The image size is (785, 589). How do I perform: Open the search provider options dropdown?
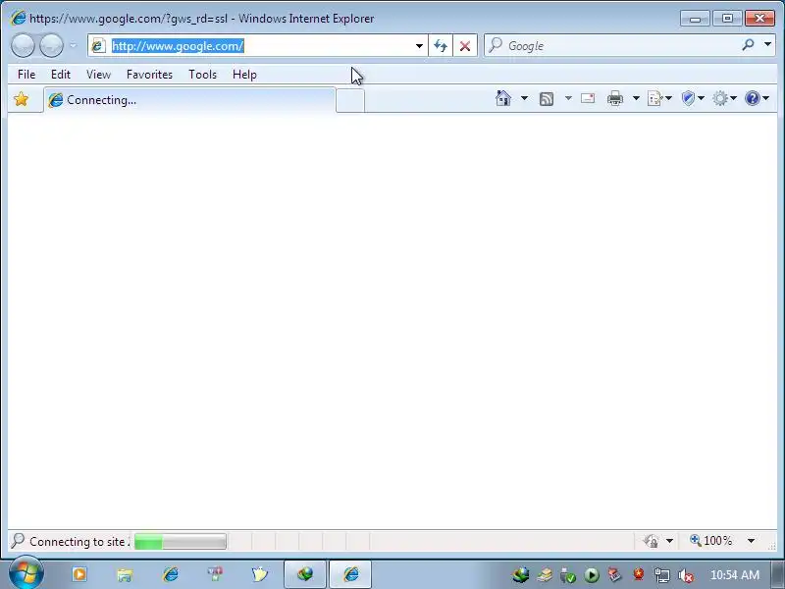[767, 45]
